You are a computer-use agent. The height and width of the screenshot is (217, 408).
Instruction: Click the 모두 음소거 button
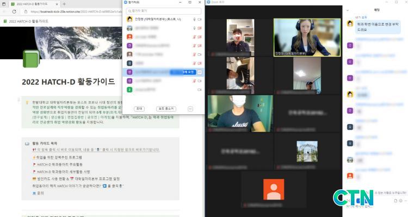[x=166, y=109]
